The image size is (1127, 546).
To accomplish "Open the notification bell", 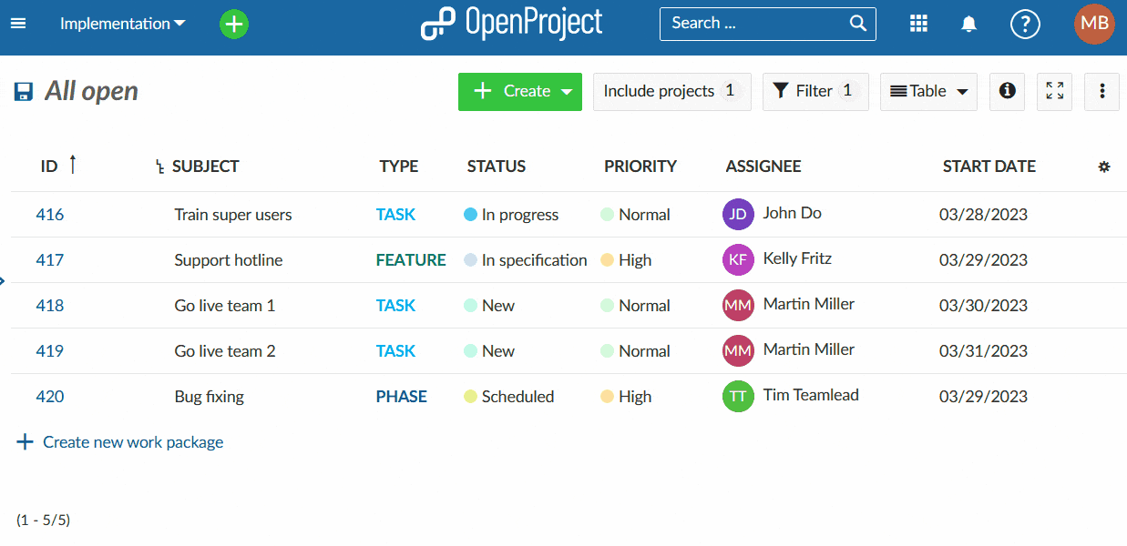I will coord(968,24).
